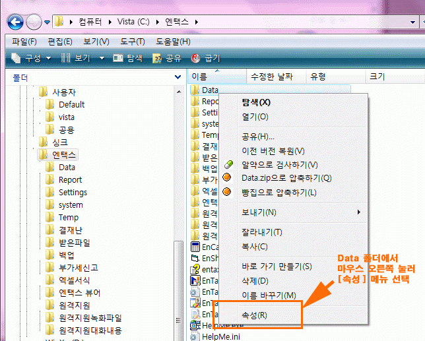Click folder tree scrollbar up arrow
The height and width of the screenshot is (341, 425).
click(179, 92)
